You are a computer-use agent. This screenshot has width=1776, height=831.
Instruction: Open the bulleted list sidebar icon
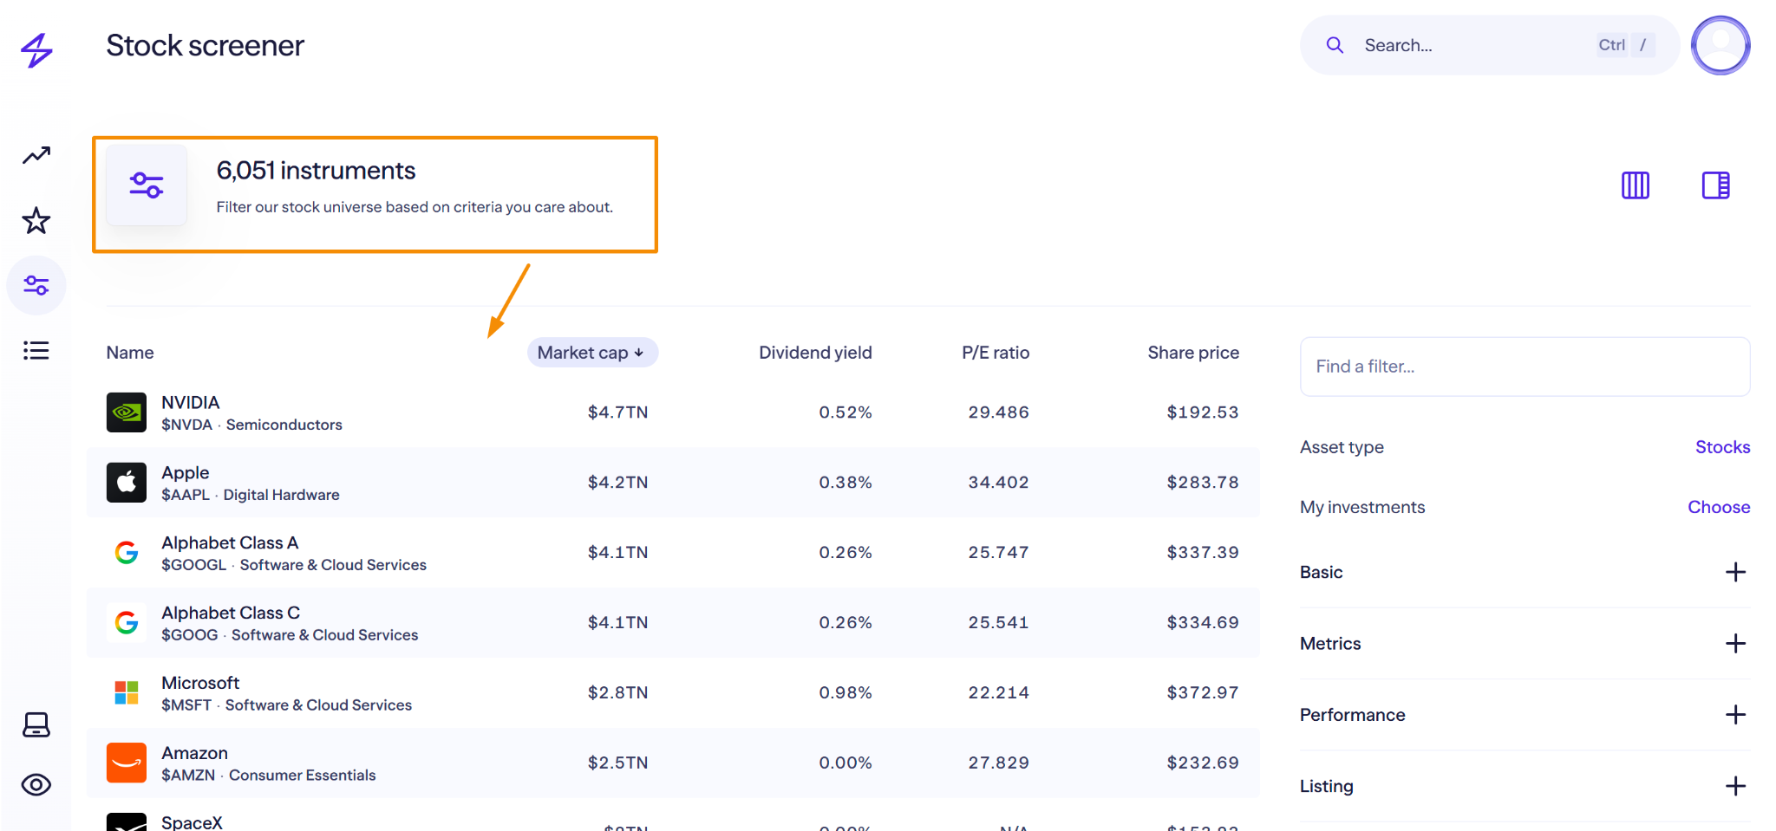(x=36, y=350)
